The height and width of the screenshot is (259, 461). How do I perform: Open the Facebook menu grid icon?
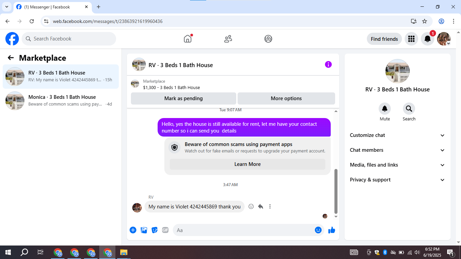[411, 39]
